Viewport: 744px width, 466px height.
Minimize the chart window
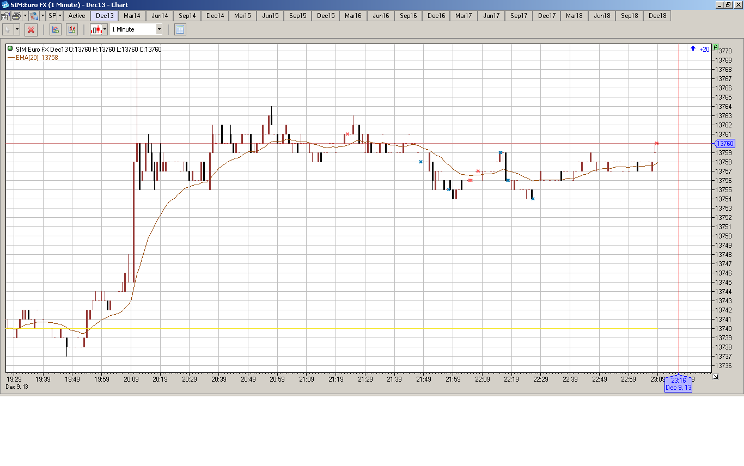tap(719, 5)
